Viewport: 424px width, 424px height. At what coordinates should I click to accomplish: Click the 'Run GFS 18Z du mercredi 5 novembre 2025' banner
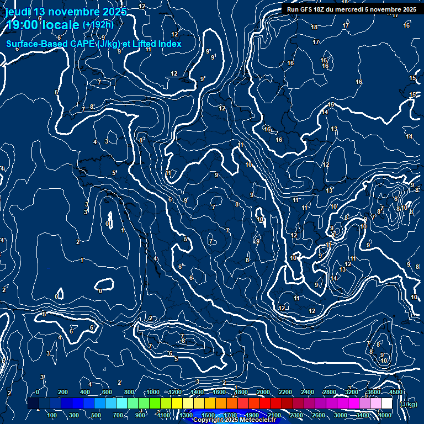click(x=352, y=9)
